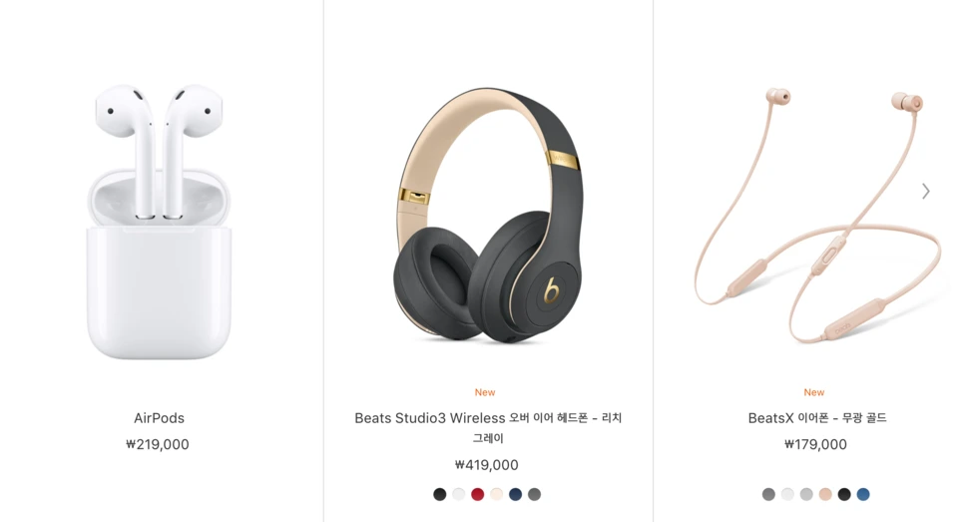Click the AirPods product title link

pyautogui.click(x=160, y=418)
